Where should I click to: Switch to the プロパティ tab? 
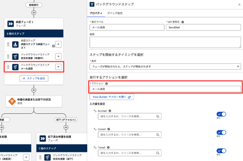point(96,13)
